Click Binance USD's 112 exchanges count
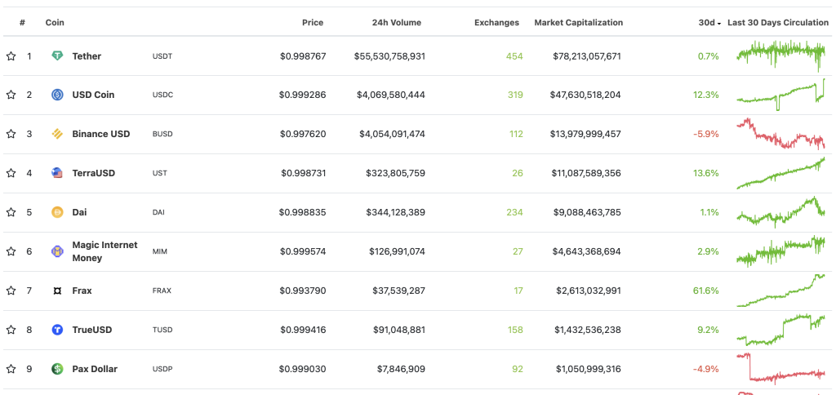 point(516,134)
